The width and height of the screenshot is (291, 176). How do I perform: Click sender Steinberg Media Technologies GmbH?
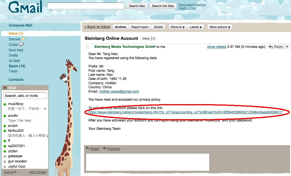[125, 47]
